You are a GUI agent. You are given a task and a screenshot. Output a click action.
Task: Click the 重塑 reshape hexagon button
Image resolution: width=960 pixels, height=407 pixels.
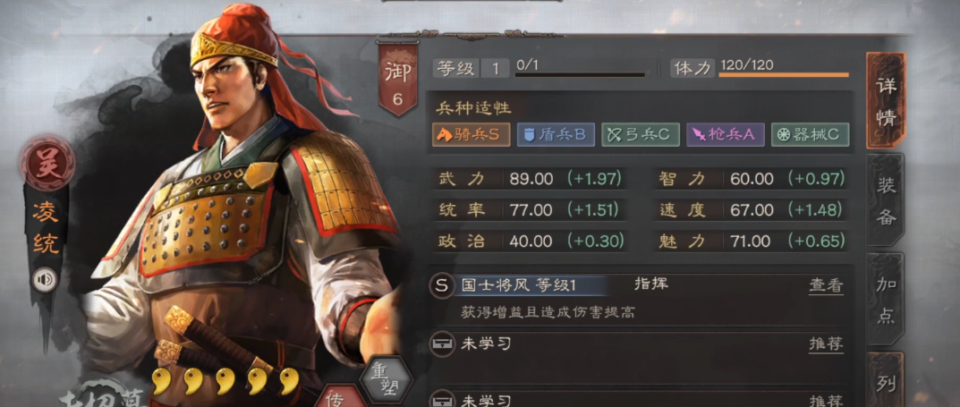coord(385,379)
